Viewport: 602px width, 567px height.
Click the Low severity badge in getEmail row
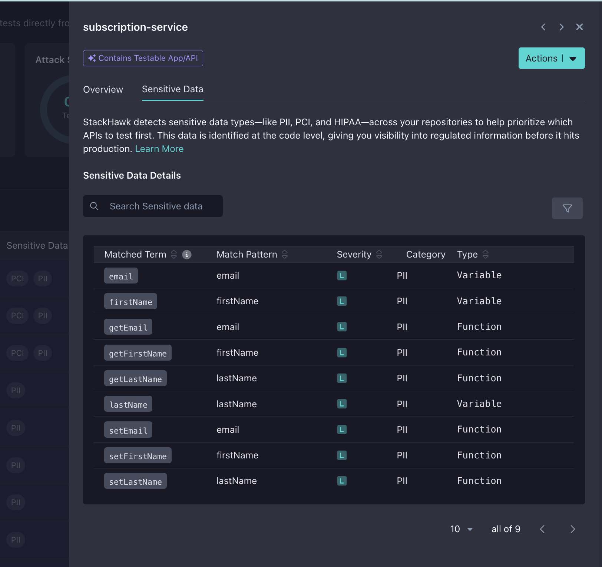pos(342,327)
